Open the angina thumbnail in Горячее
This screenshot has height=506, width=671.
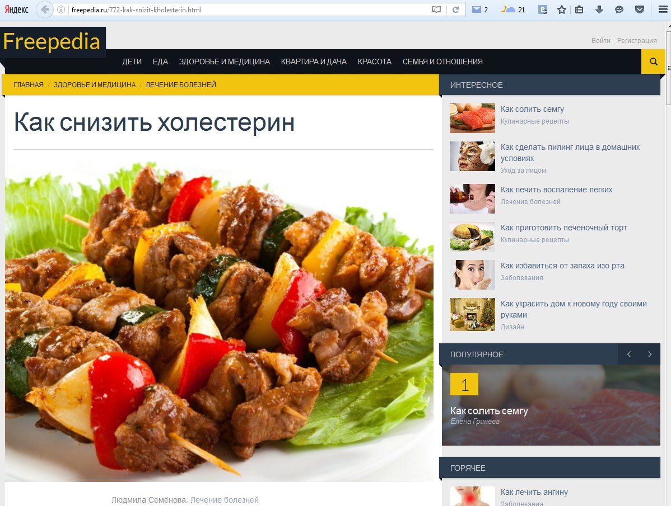(x=472, y=496)
